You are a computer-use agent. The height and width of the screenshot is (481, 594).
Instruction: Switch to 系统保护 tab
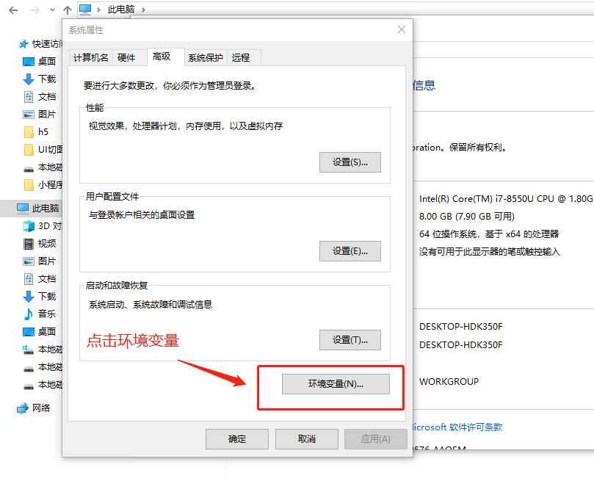coord(206,57)
